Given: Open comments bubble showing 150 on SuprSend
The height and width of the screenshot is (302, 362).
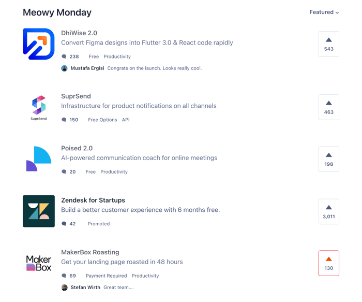Looking at the screenshot, I should [x=70, y=120].
